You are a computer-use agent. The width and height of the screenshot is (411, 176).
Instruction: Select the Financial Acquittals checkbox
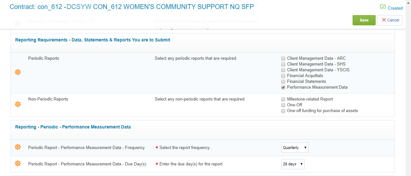pos(283,76)
